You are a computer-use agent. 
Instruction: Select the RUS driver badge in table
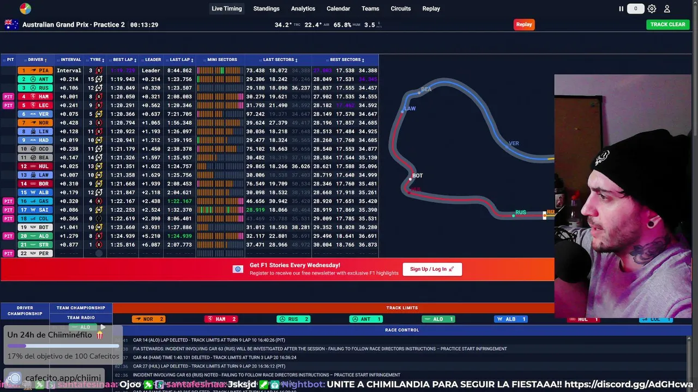pos(35,88)
